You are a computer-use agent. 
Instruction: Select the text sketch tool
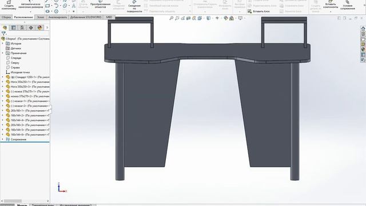click(x=74, y=6)
